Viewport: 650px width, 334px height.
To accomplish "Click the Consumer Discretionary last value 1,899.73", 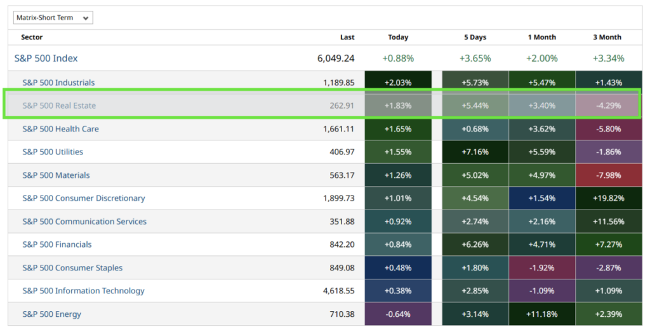I will pos(339,198).
